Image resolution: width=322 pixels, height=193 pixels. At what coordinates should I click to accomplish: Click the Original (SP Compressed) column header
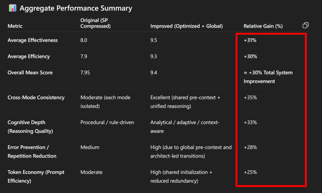95,23
